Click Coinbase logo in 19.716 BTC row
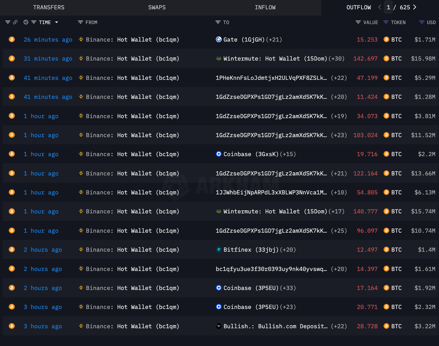The height and width of the screenshot is (346, 439). click(x=219, y=154)
